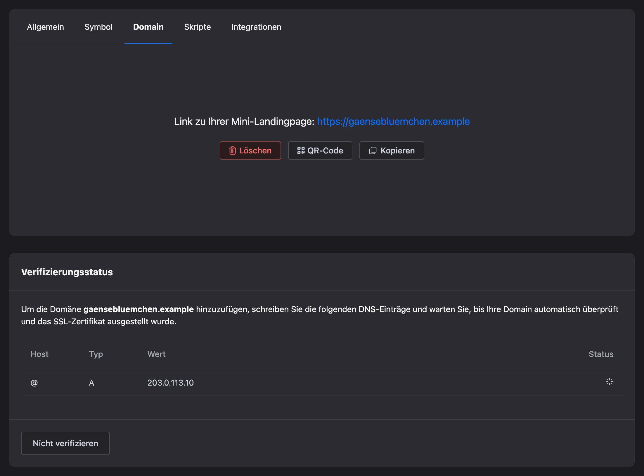Click the copy icon in Kopieren
644x476 pixels.
pyautogui.click(x=373, y=150)
